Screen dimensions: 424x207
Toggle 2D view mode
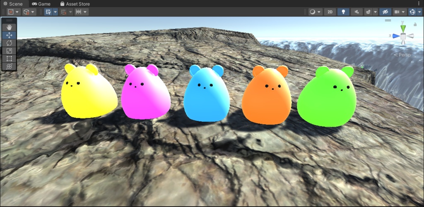(x=330, y=12)
